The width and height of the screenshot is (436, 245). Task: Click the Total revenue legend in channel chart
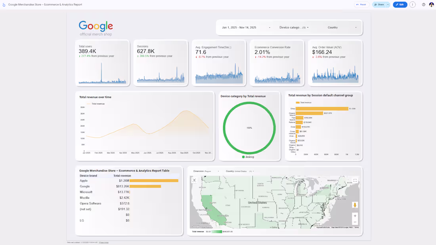304,103
